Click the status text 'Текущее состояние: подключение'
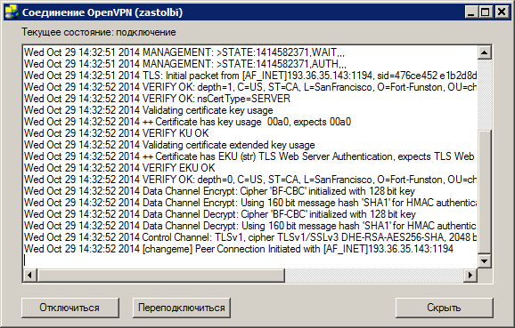Screen dimensions: 515x328 (x=99, y=32)
